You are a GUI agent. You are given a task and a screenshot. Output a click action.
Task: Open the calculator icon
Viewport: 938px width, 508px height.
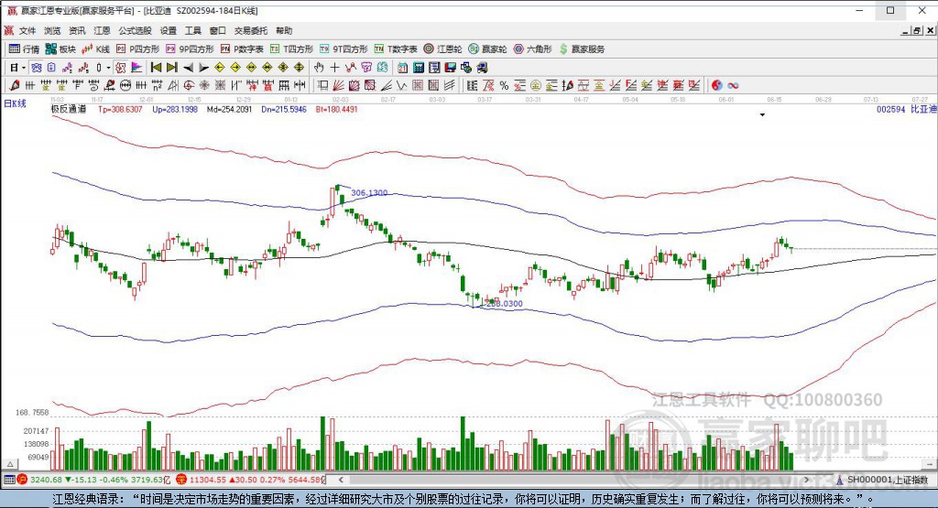click(419, 68)
